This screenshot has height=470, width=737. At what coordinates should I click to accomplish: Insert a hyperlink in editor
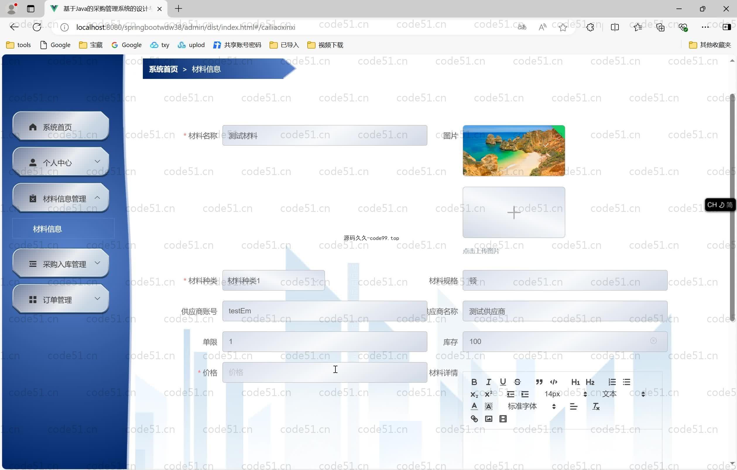tap(474, 419)
